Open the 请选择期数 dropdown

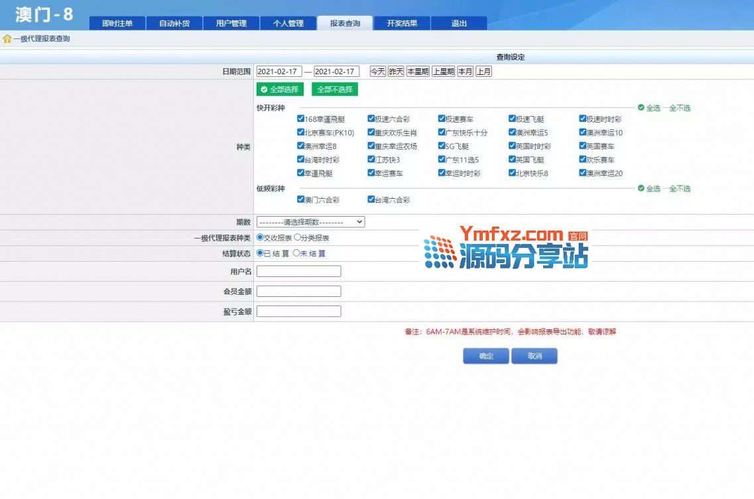(x=310, y=222)
